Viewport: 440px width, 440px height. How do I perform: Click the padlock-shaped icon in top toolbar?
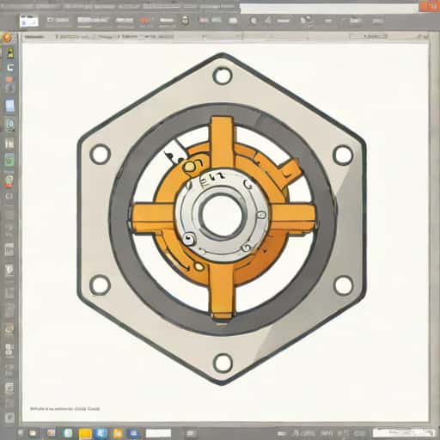tap(186, 21)
